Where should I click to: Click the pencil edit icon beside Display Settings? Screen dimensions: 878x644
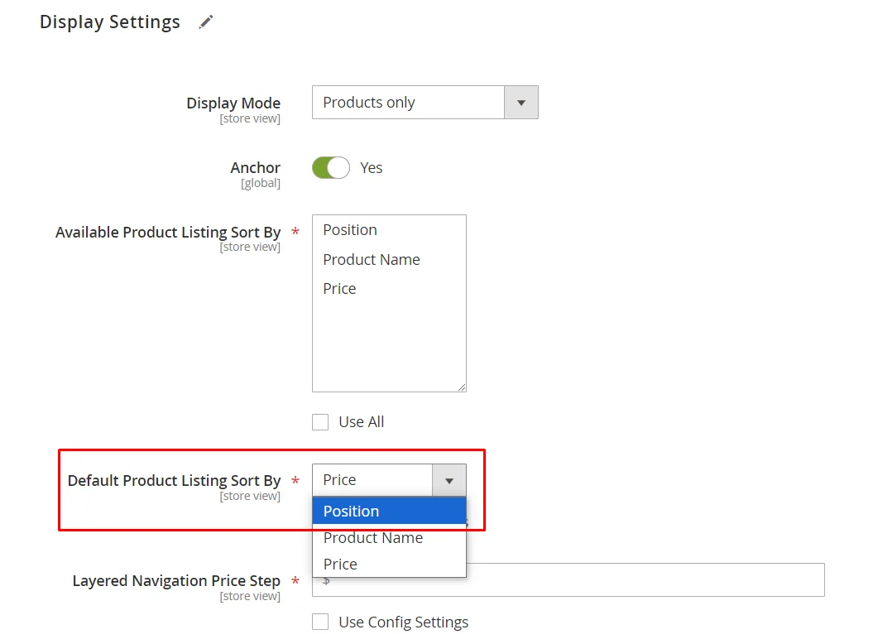click(206, 22)
